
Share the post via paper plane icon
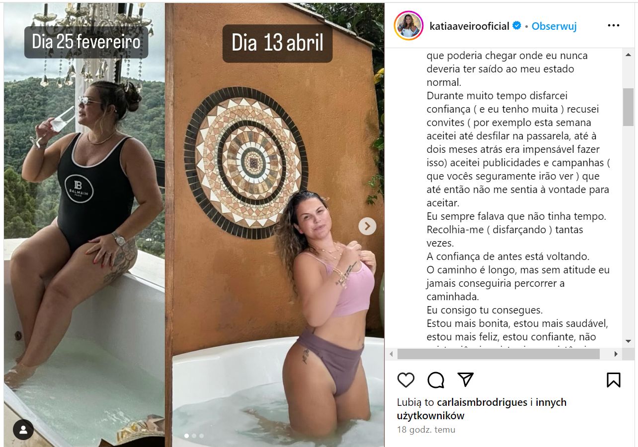(465, 380)
